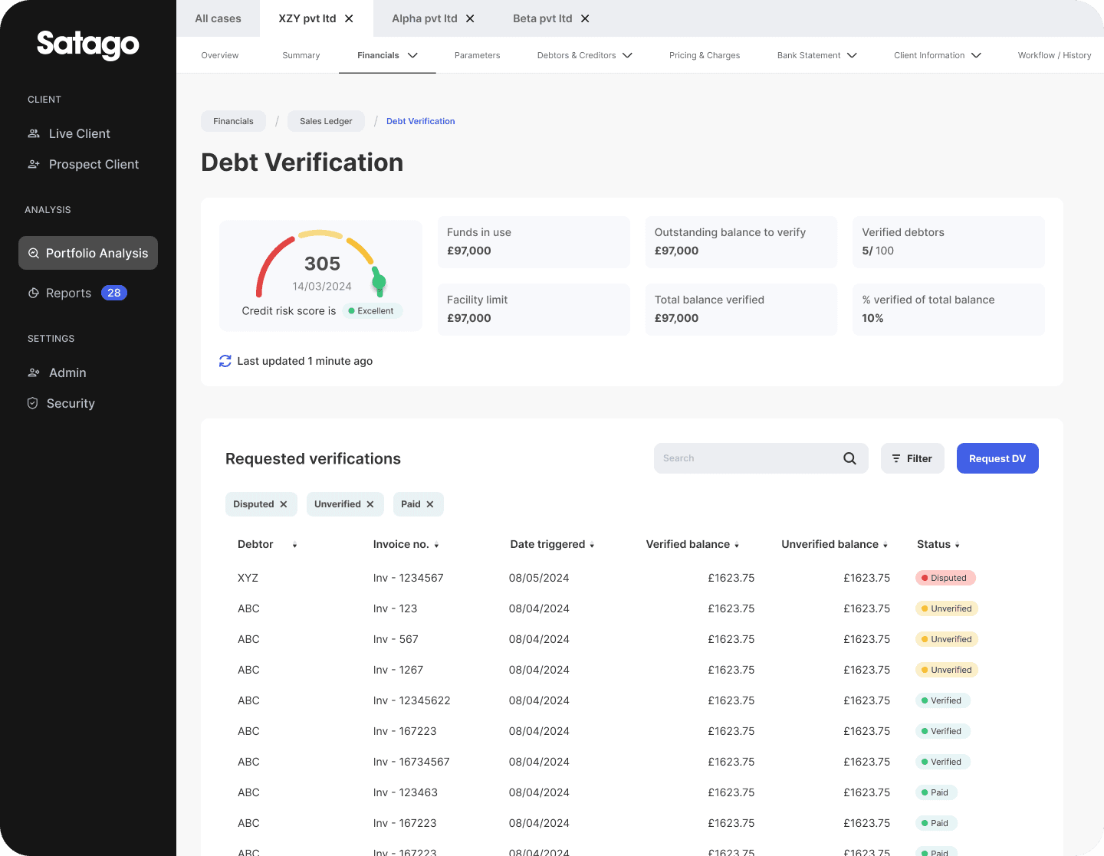Close the Beta pvt ltd tab
Image resolution: width=1104 pixels, height=856 pixels.
coord(585,18)
